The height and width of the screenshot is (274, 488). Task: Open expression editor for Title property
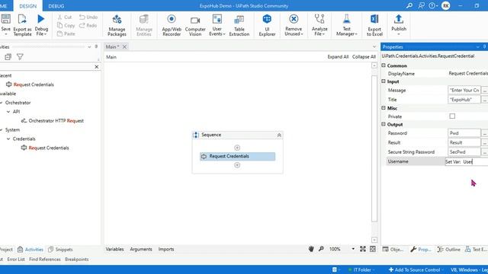[x=485, y=100]
